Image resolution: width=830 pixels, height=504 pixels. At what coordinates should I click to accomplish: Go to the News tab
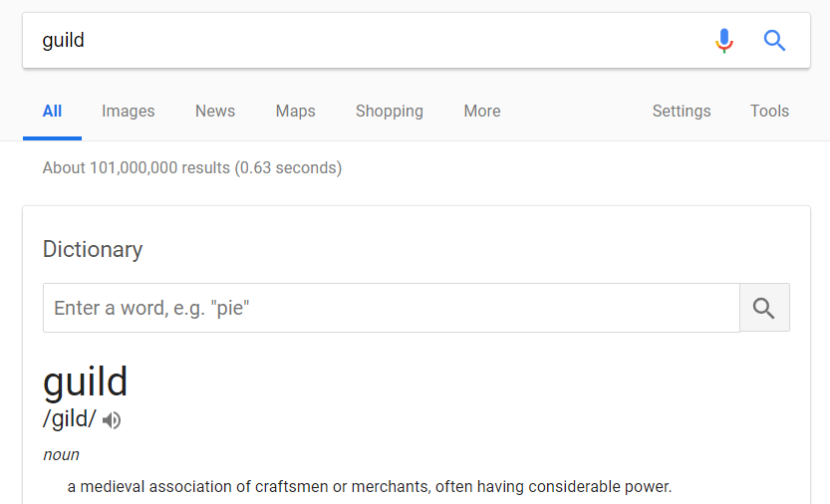pos(215,112)
